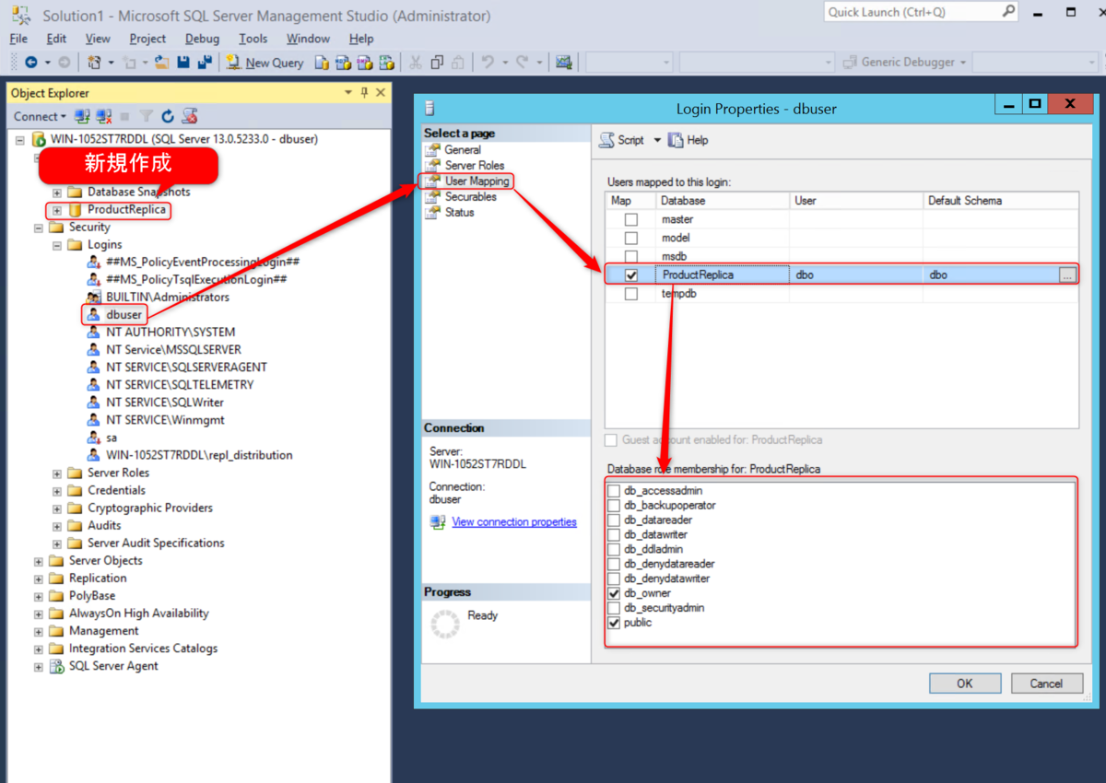This screenshot has height=783, width=1106.
Task: Select the NT SERVICE\SQLWriter login
Action: [165, 403]
